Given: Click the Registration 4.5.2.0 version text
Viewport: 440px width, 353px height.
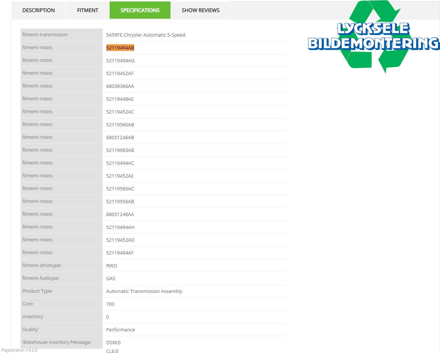Looking at the screenshot, I should tap(19, 350).
